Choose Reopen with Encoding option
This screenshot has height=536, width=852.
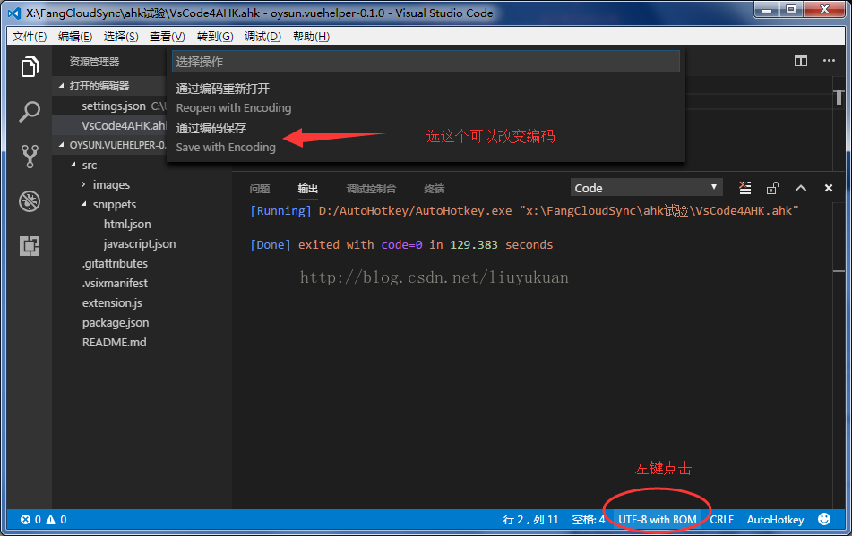click(x=426, y=98)
